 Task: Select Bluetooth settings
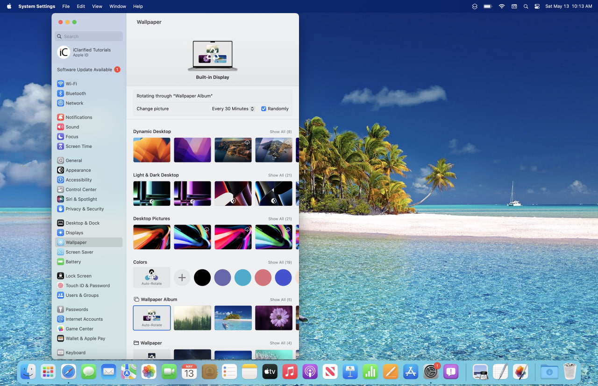[76, 93]
